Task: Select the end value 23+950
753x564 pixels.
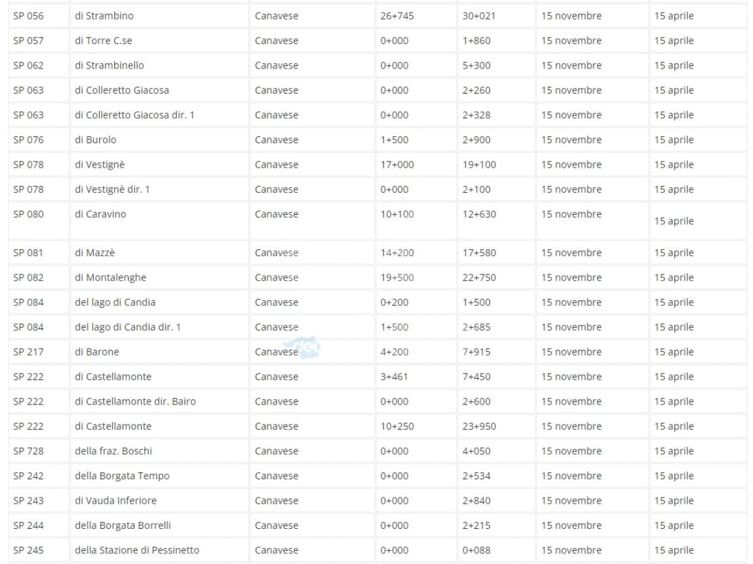Action: [479, 426]
